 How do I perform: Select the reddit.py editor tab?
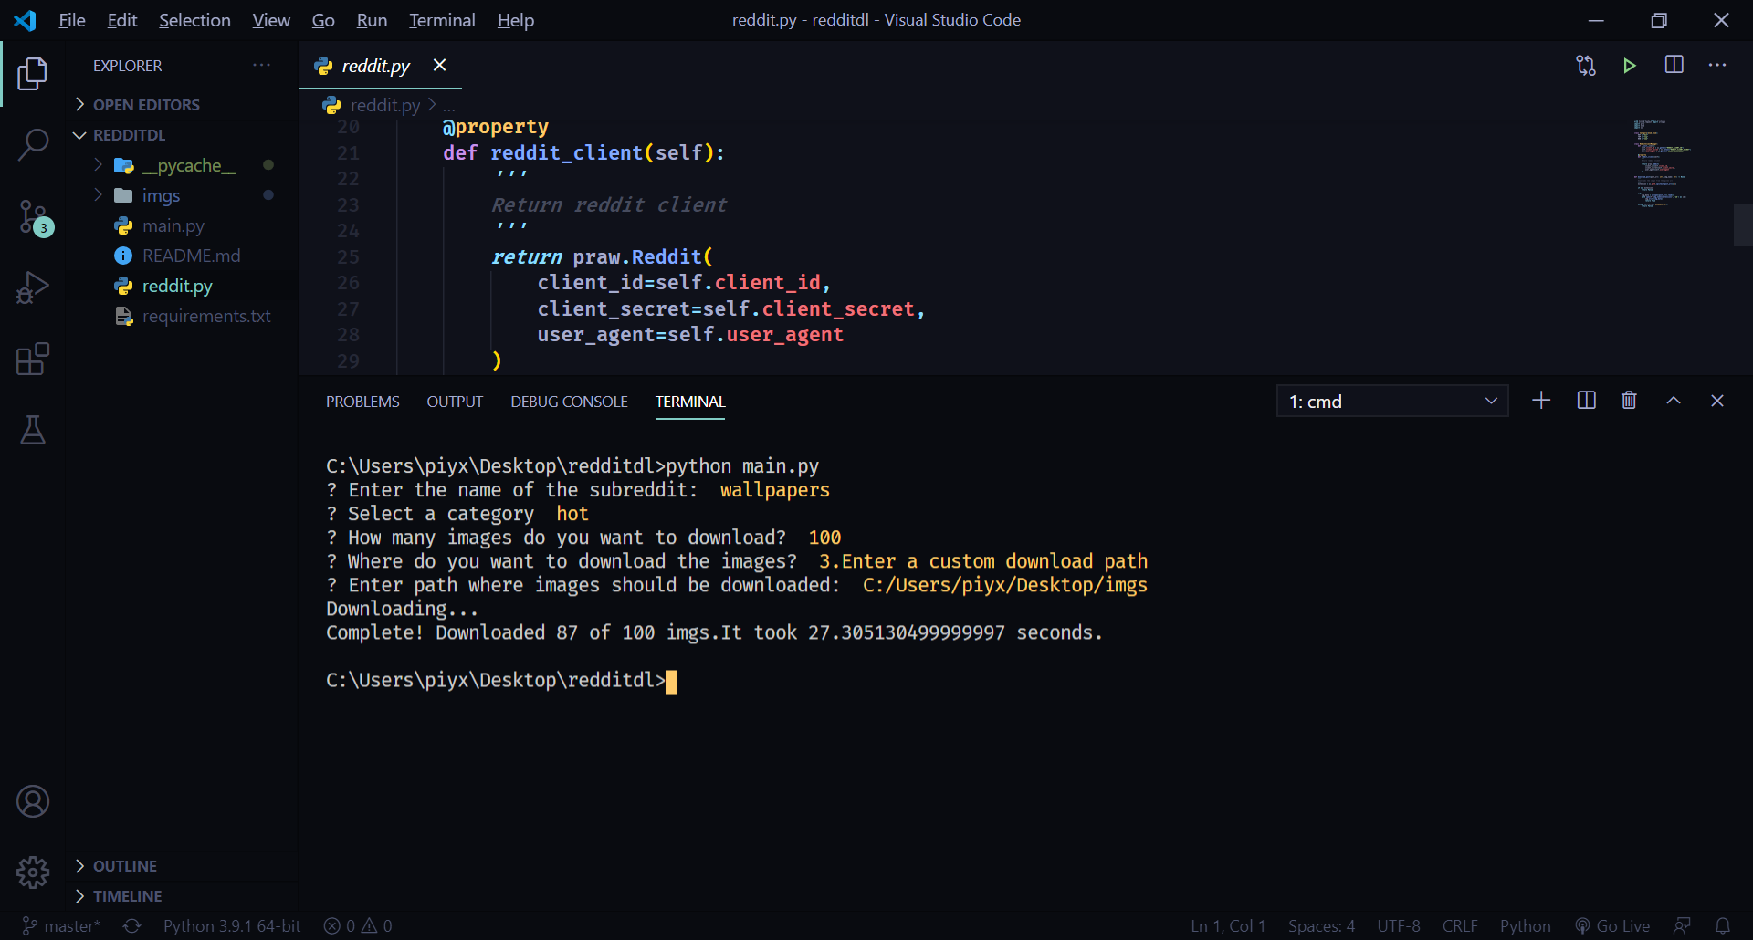(x=380, y=66)
